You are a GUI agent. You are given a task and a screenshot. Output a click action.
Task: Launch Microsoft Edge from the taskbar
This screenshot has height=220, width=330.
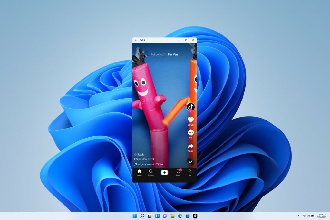point(180,216)
